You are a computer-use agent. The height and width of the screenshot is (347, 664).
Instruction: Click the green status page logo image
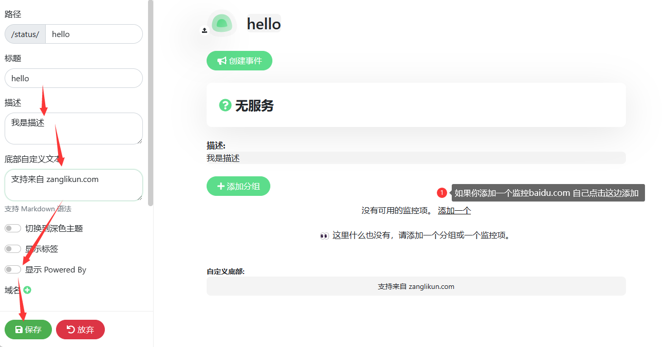(x=222, y=24)
